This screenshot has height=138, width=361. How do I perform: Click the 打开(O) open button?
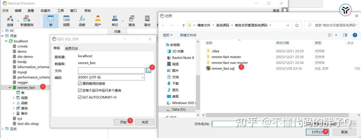318,132
